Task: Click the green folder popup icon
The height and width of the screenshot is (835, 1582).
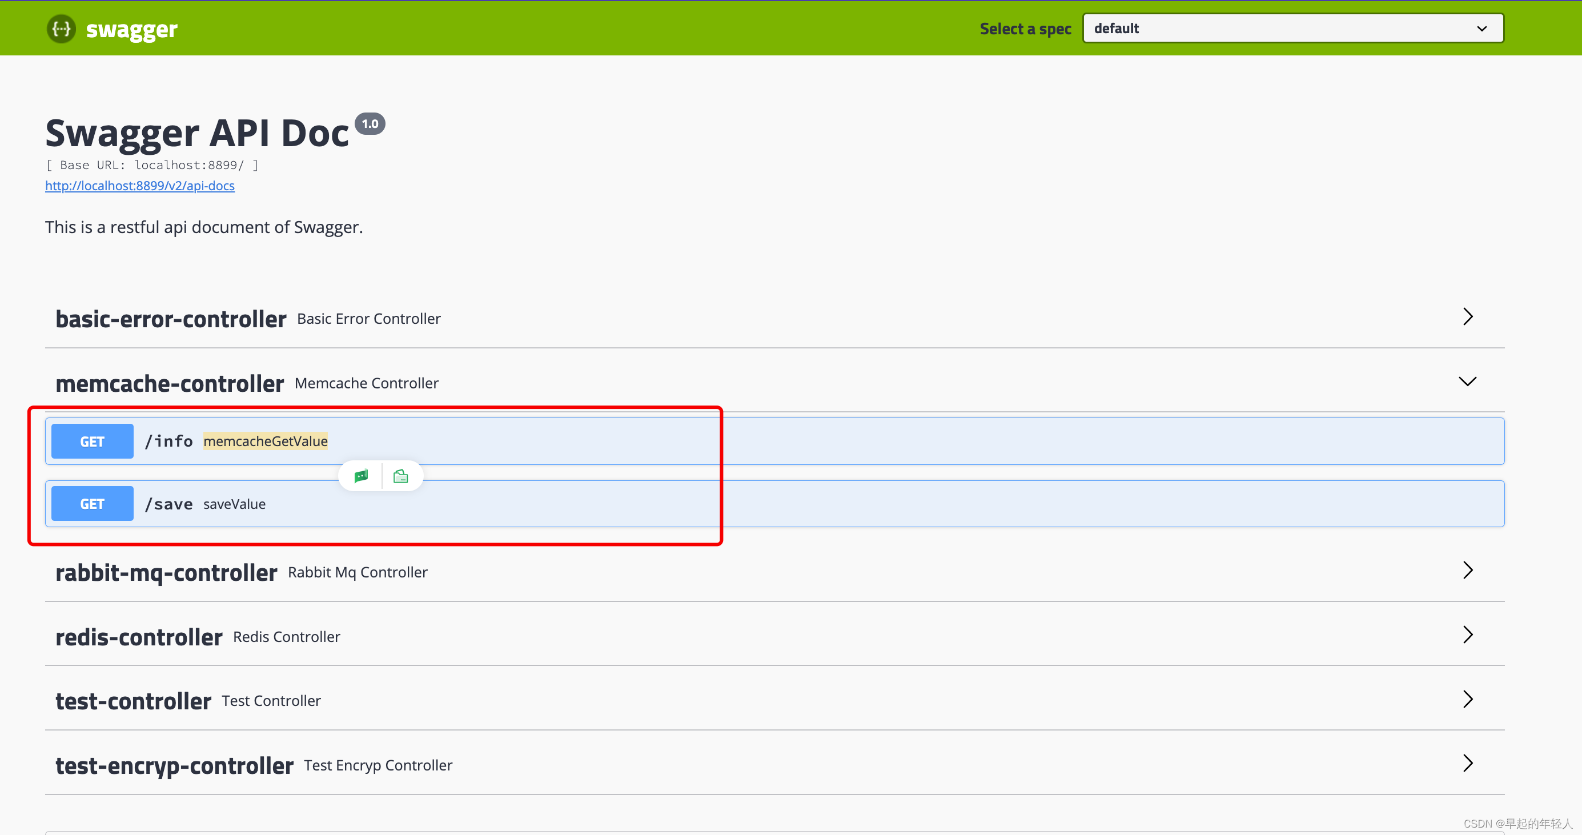Action: (x=400, y=476)
